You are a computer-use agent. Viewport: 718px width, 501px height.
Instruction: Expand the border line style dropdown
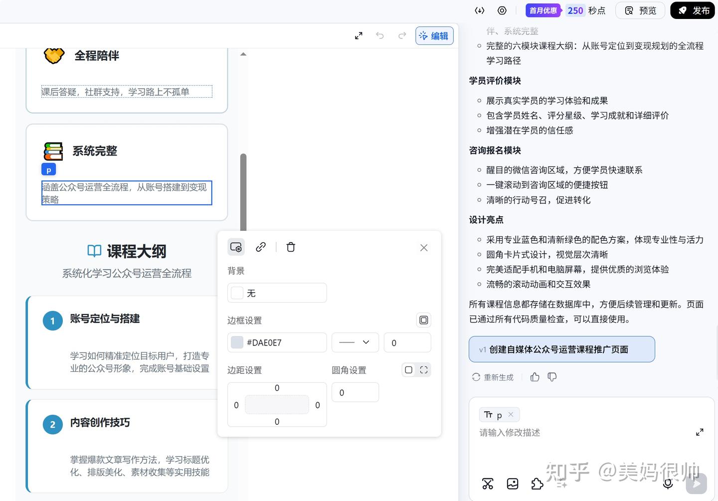click(355, 342)
